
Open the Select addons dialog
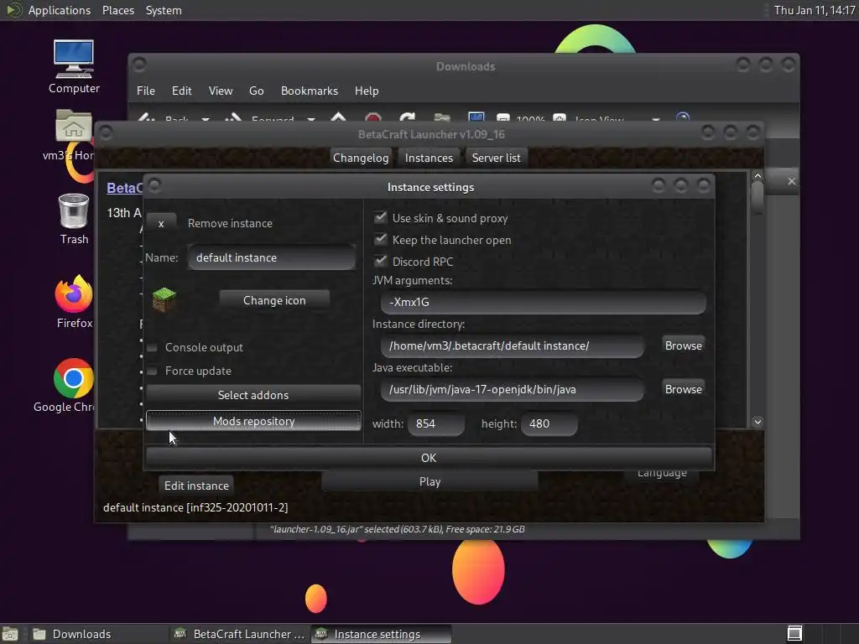[253, 395]
